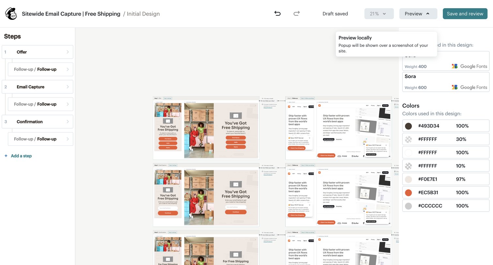Click Save and review button
The image size is (493, 265).
pyautogui.click(x=465, y=14)
